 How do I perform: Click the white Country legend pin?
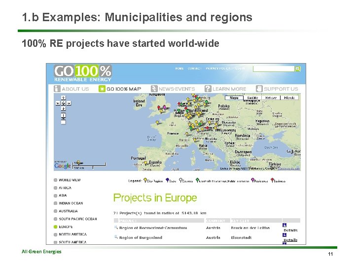coord(180,180)
